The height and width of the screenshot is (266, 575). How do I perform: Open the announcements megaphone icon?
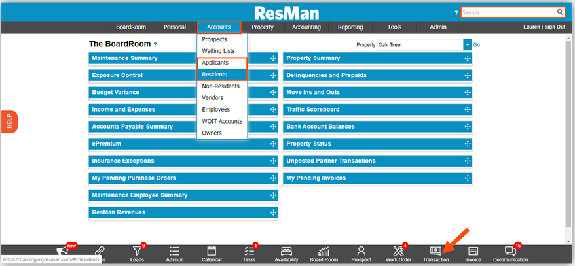[63, 250]
